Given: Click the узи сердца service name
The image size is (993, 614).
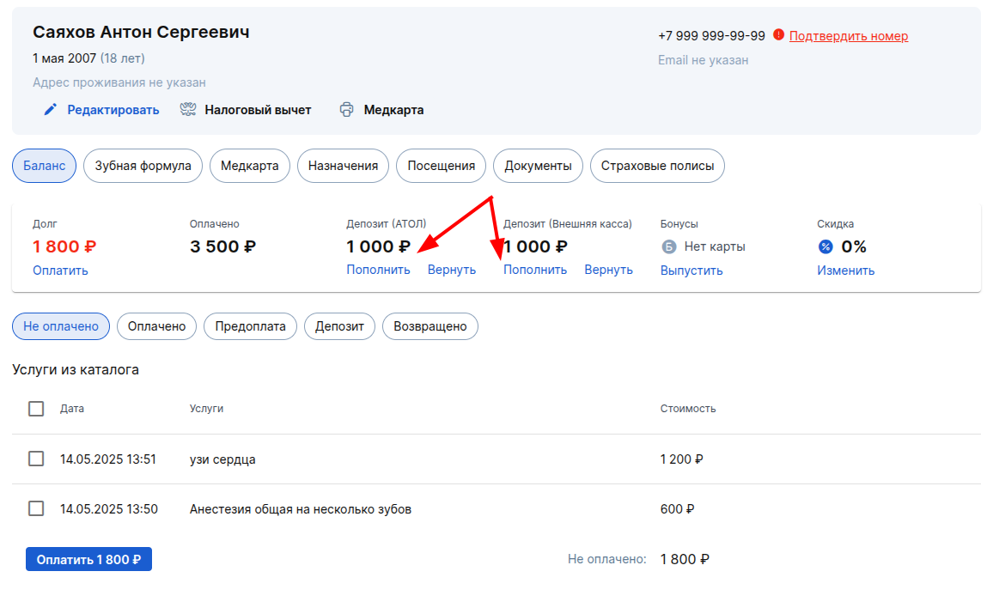Looking at the screenshot, I should click(x=222, y=459).
